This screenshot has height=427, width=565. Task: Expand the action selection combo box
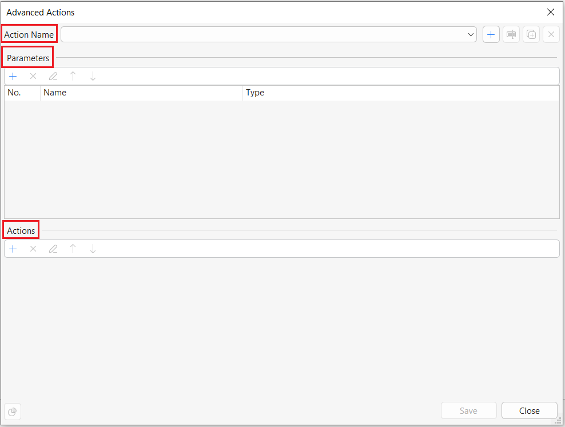pos(470,34)
